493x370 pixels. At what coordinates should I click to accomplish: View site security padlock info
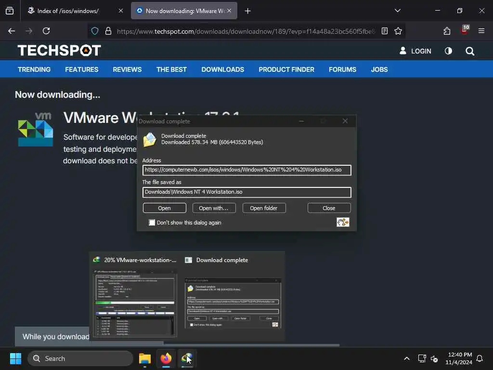[108, 31]
